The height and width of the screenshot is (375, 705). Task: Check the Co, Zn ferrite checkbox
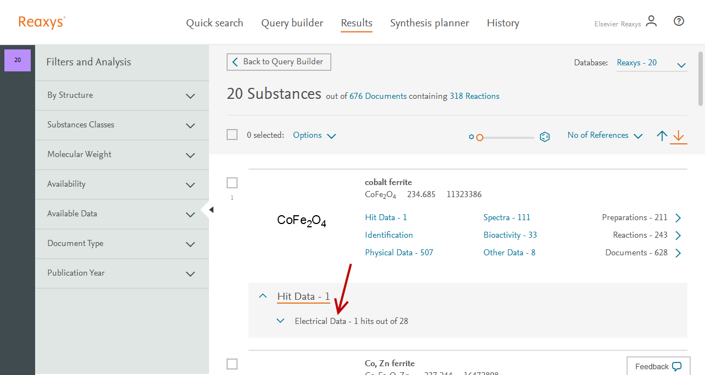[x=232, y=363]
